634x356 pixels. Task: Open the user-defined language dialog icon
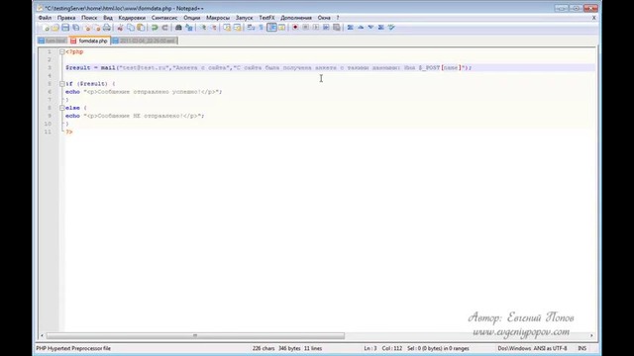(281, 28)
